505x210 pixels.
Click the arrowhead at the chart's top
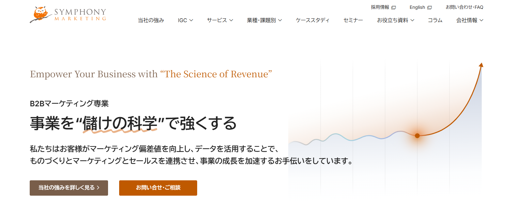coord(481,65)
